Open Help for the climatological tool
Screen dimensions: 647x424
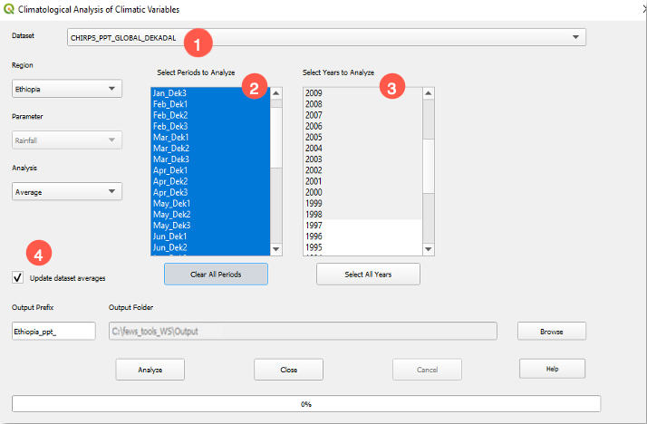click(x=551, y=369)
